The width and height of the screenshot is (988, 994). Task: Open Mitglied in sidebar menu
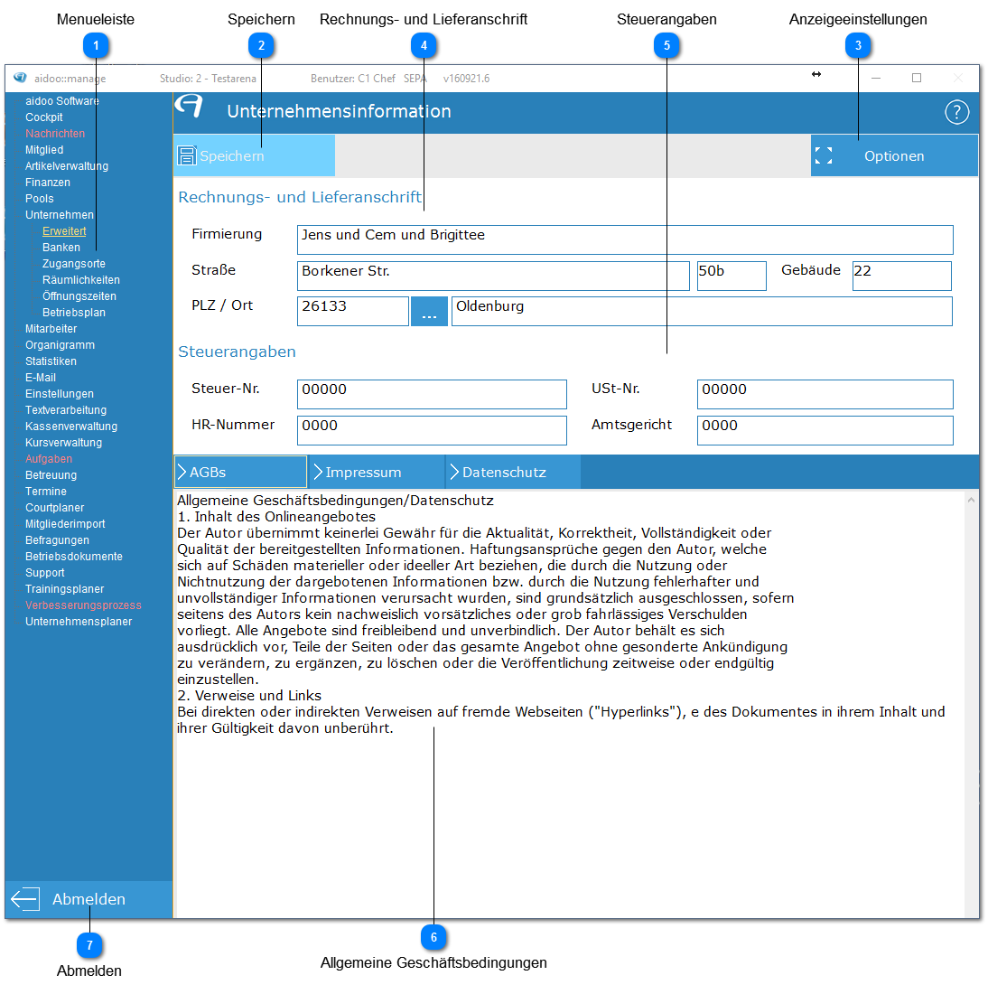pos(44,150)
